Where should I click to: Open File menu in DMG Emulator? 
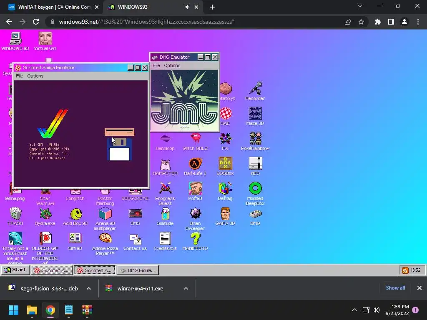156,65
